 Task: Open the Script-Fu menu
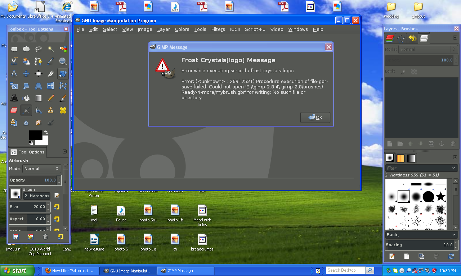[x=255, y=29]
